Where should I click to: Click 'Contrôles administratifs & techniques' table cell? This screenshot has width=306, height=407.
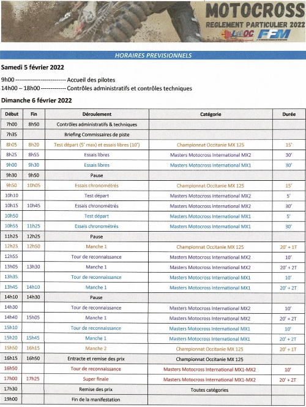97,124
